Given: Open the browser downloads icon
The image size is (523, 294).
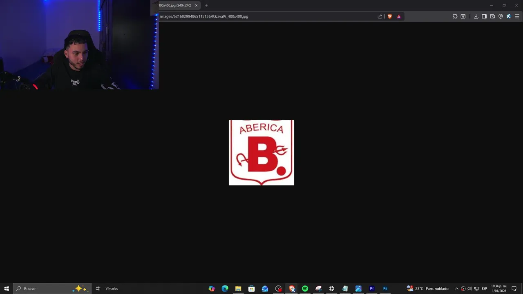Looking at the screenshot, I should coord(476,16).
